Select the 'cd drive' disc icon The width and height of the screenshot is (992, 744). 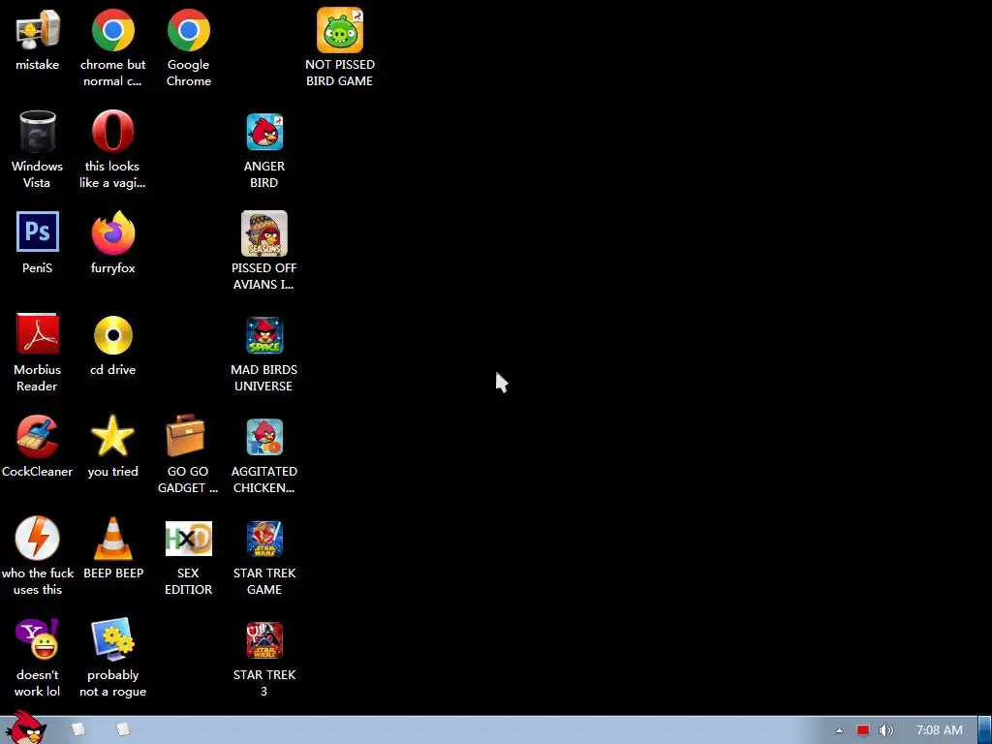[112, 334]
